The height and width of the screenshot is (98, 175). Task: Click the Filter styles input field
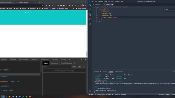coord(57,67)
